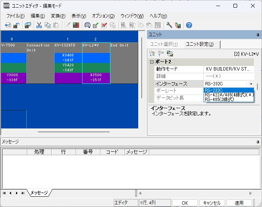Click the blue Help question mark icon
The width and height of the screenshot is (262, 207).
[x=189, y=25]
